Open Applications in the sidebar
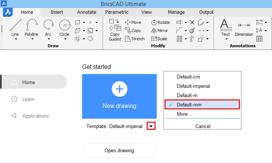The width and height of the screenshot is (272, 163). pos(30,116)
